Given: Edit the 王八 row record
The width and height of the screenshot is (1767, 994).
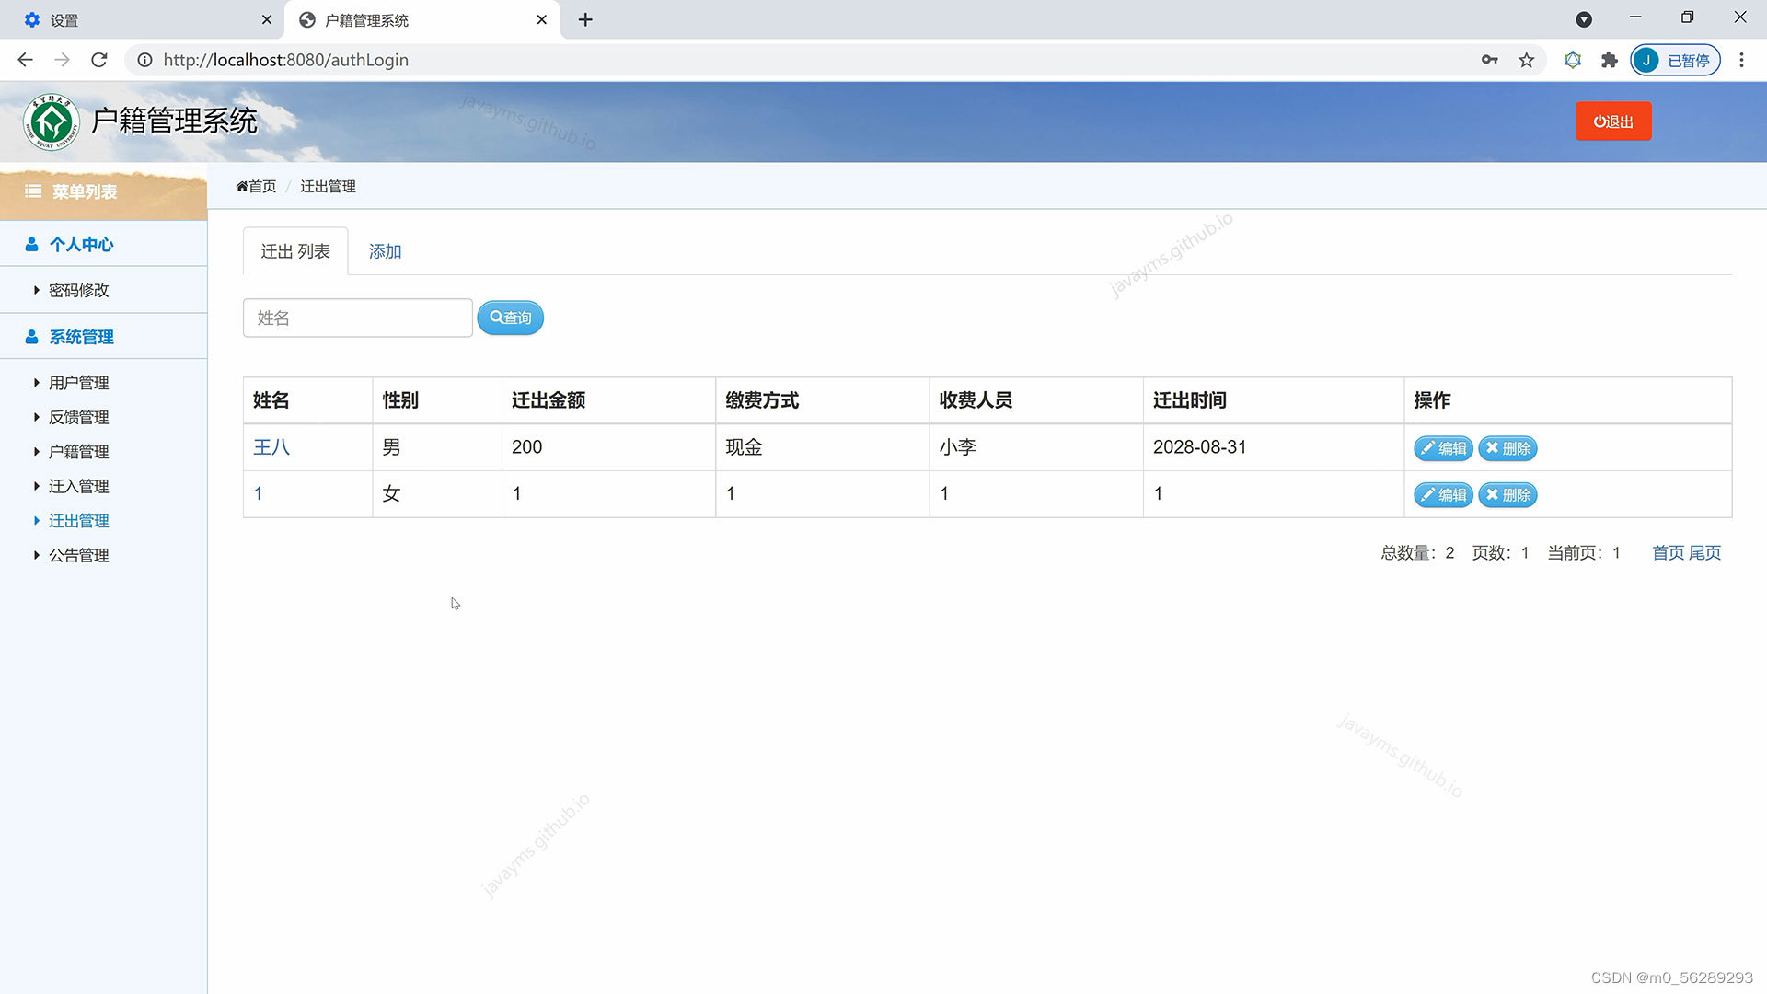Looking at the screenshot, I should click(1442, 448).
